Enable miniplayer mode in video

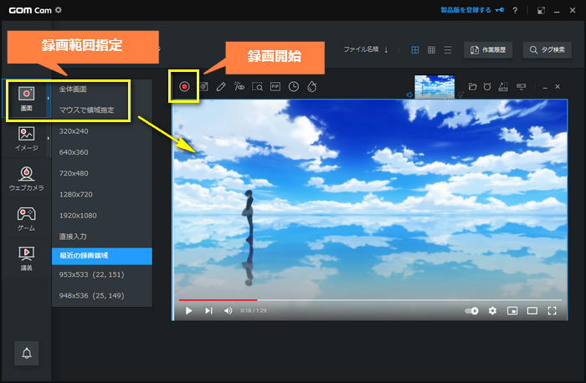click(512, 310)
